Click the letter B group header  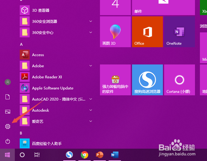pyautogui.click(x=21, y=133)
